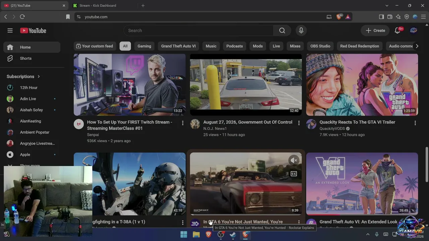Viewport: 429px width, 241px height.
Task: Open Leo AI assistant
Action: tap(398, 17)
